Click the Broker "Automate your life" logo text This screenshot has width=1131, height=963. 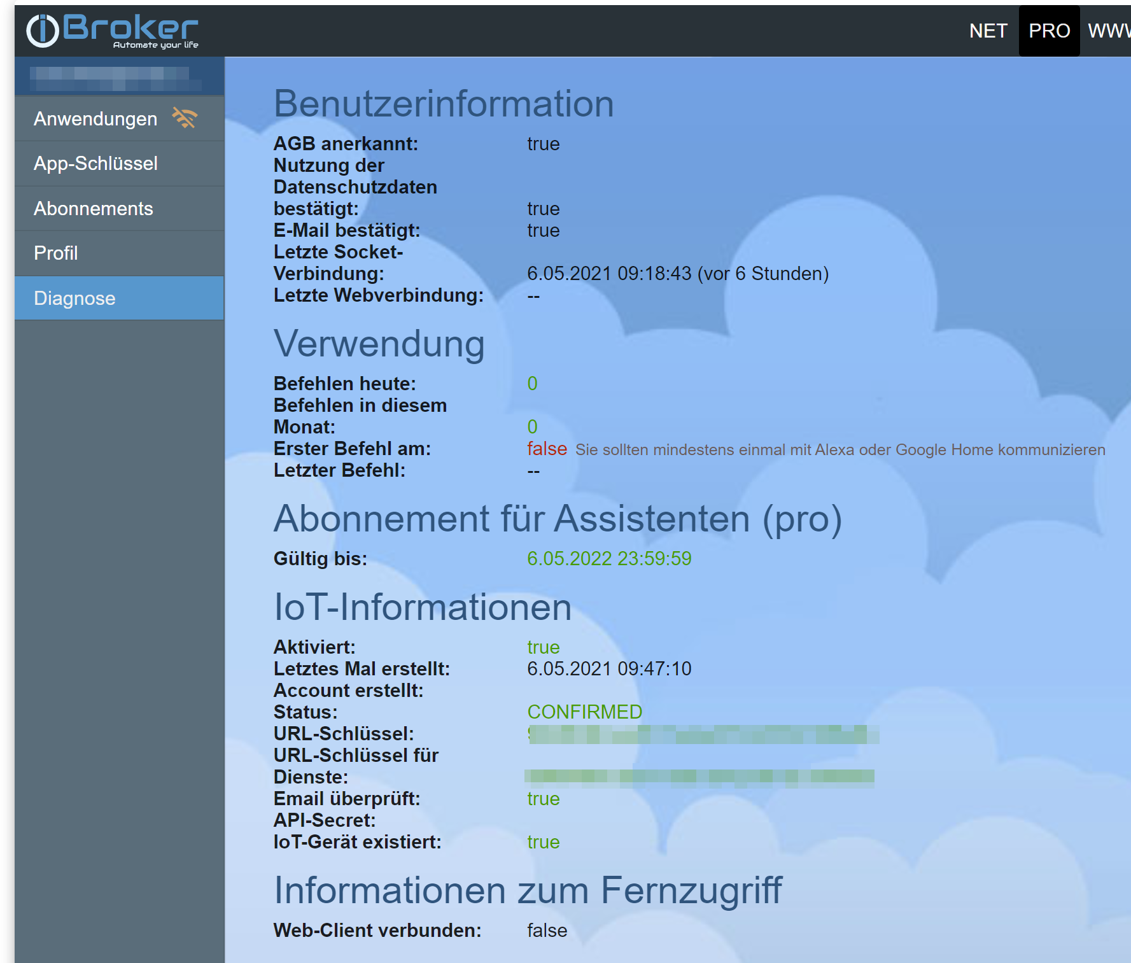pyautogui.click(x=130, y=31)
